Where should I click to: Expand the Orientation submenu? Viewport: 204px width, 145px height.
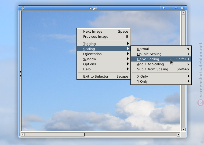point(104,54)
